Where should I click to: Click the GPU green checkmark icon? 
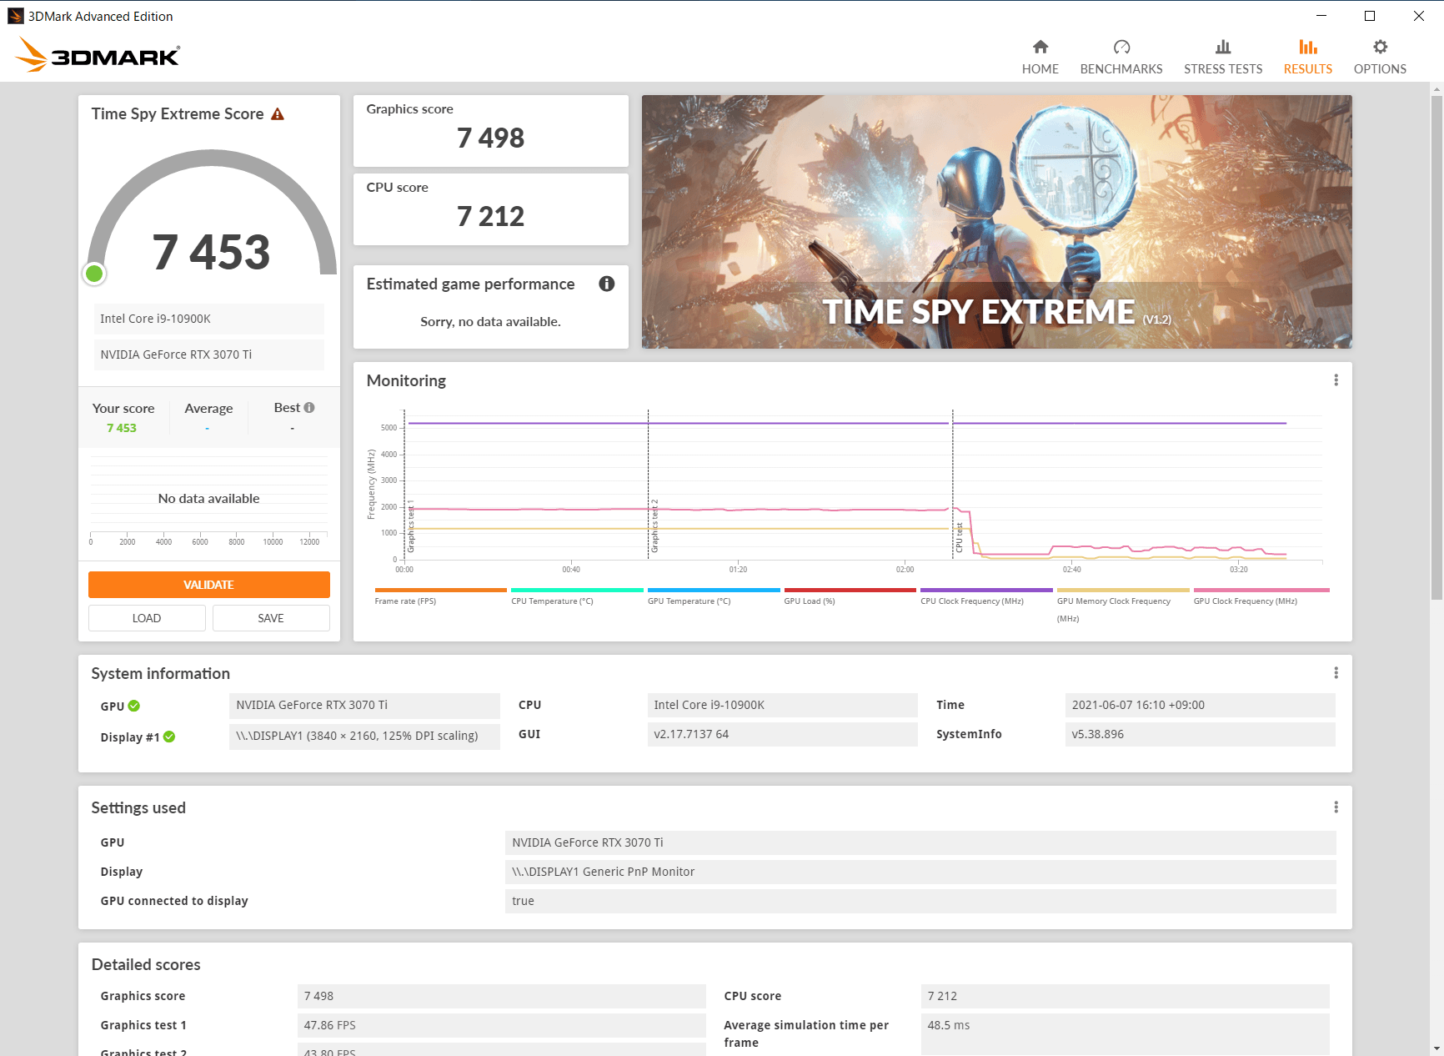134,706
